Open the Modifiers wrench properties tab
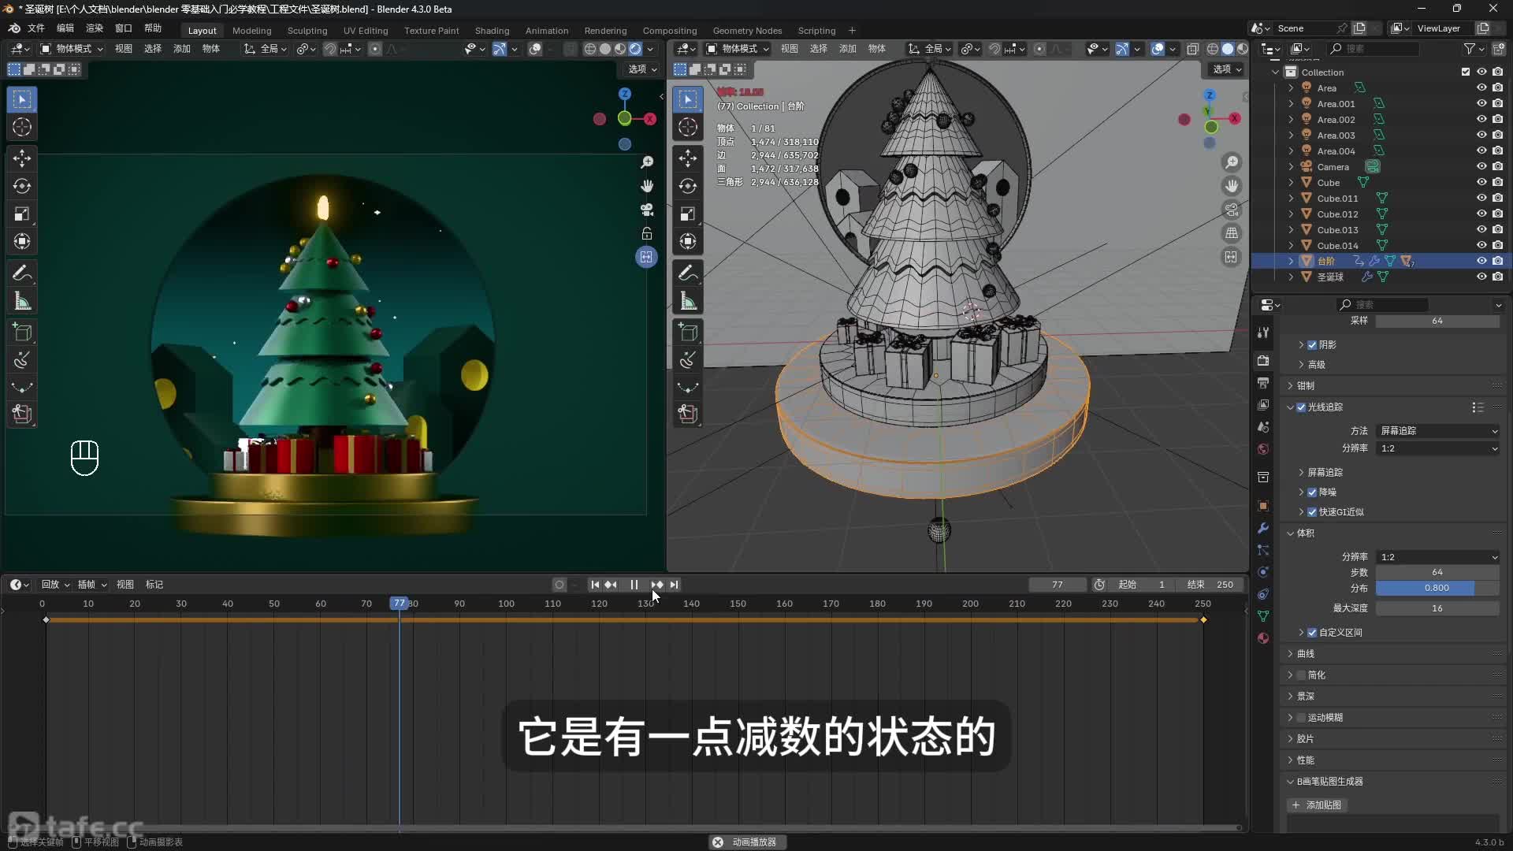 1263,528
